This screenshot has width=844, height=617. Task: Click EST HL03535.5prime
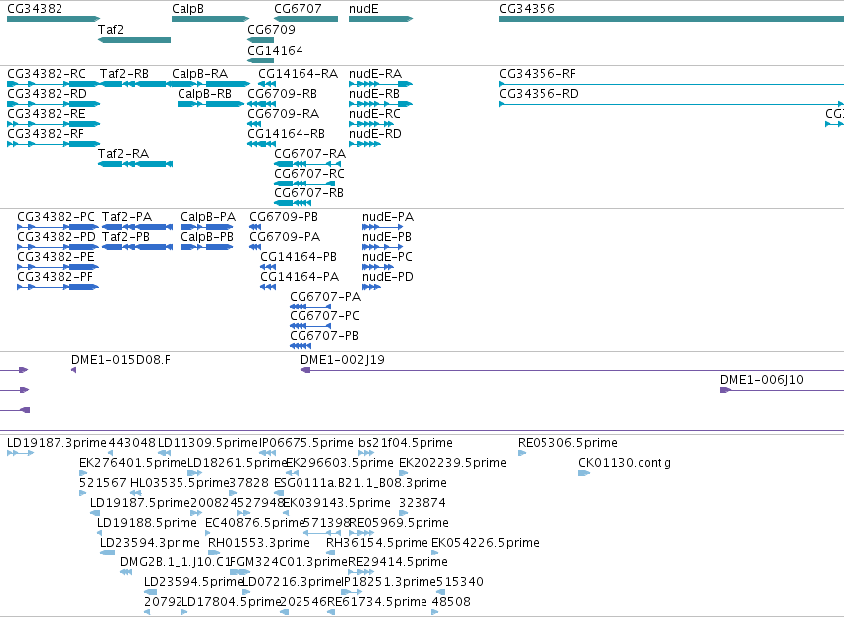point(136,493)
